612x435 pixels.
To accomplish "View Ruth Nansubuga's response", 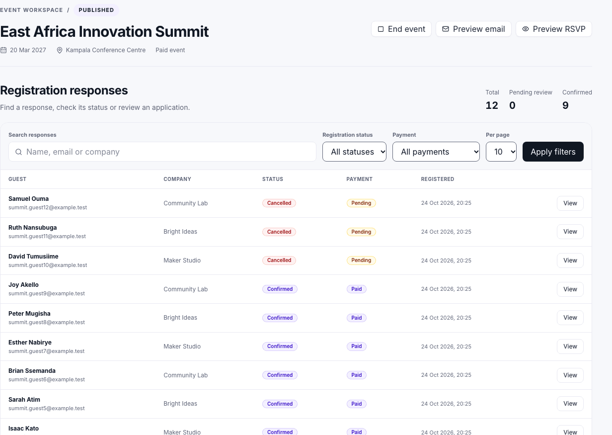I will 570,232.
